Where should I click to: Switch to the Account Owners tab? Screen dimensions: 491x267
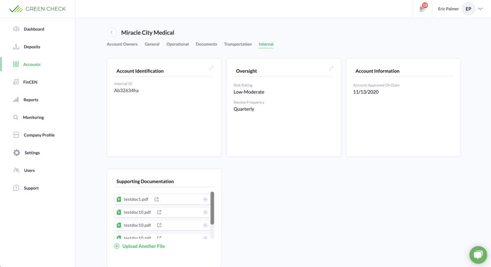pos(122,44)
